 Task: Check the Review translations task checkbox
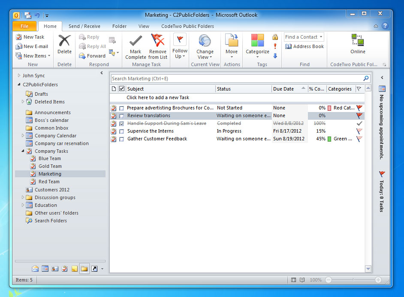(122, 116)
